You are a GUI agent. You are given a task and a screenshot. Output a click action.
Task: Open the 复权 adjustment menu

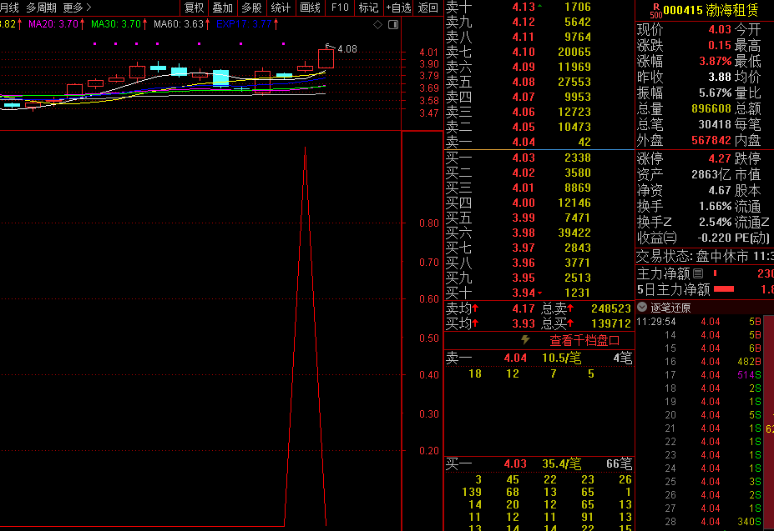pos(194,8)
